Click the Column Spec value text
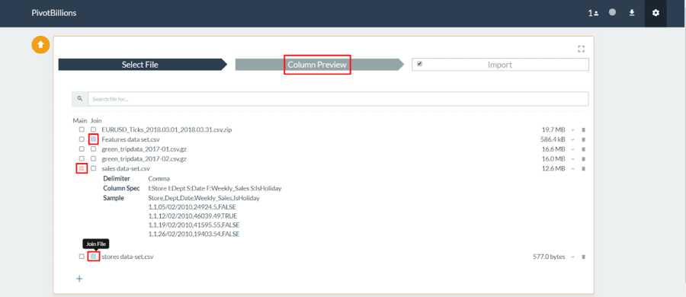This screenshot has height=297, width=686. click(x=215, y=188)
